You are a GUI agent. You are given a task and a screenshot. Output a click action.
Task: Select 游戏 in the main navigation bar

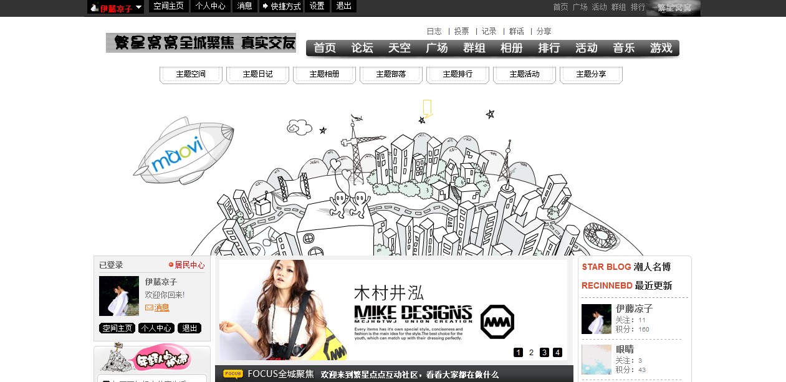tap(661, 48)
